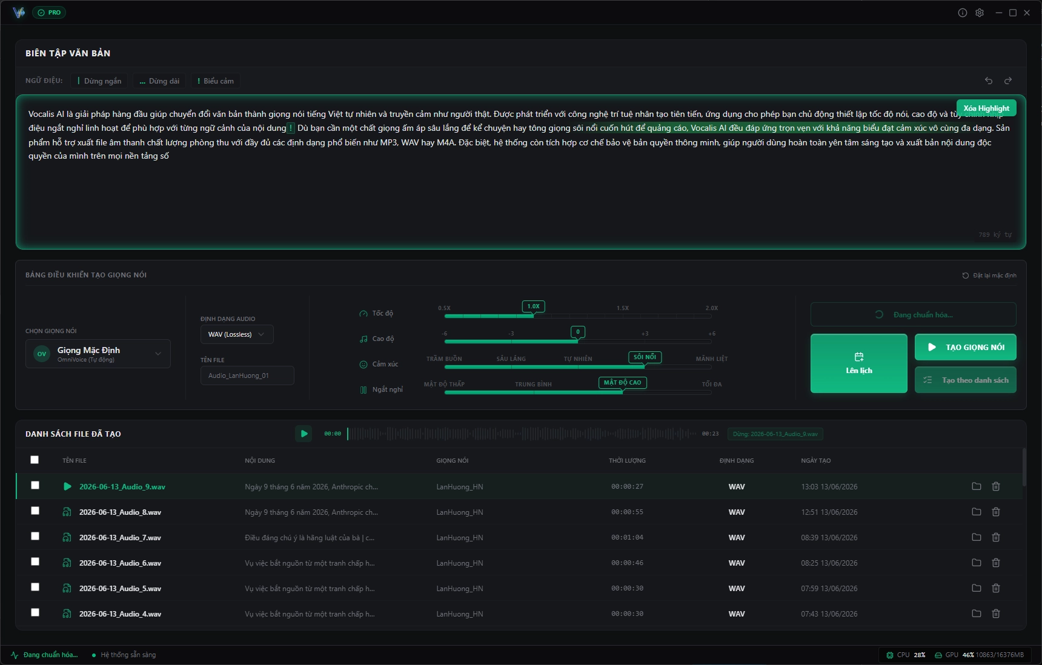This screenshot has width=1042, height=665.
Task: Delete 2026-06-13_Audio_4.wav with trash icon
Action: tap(996, 614)
